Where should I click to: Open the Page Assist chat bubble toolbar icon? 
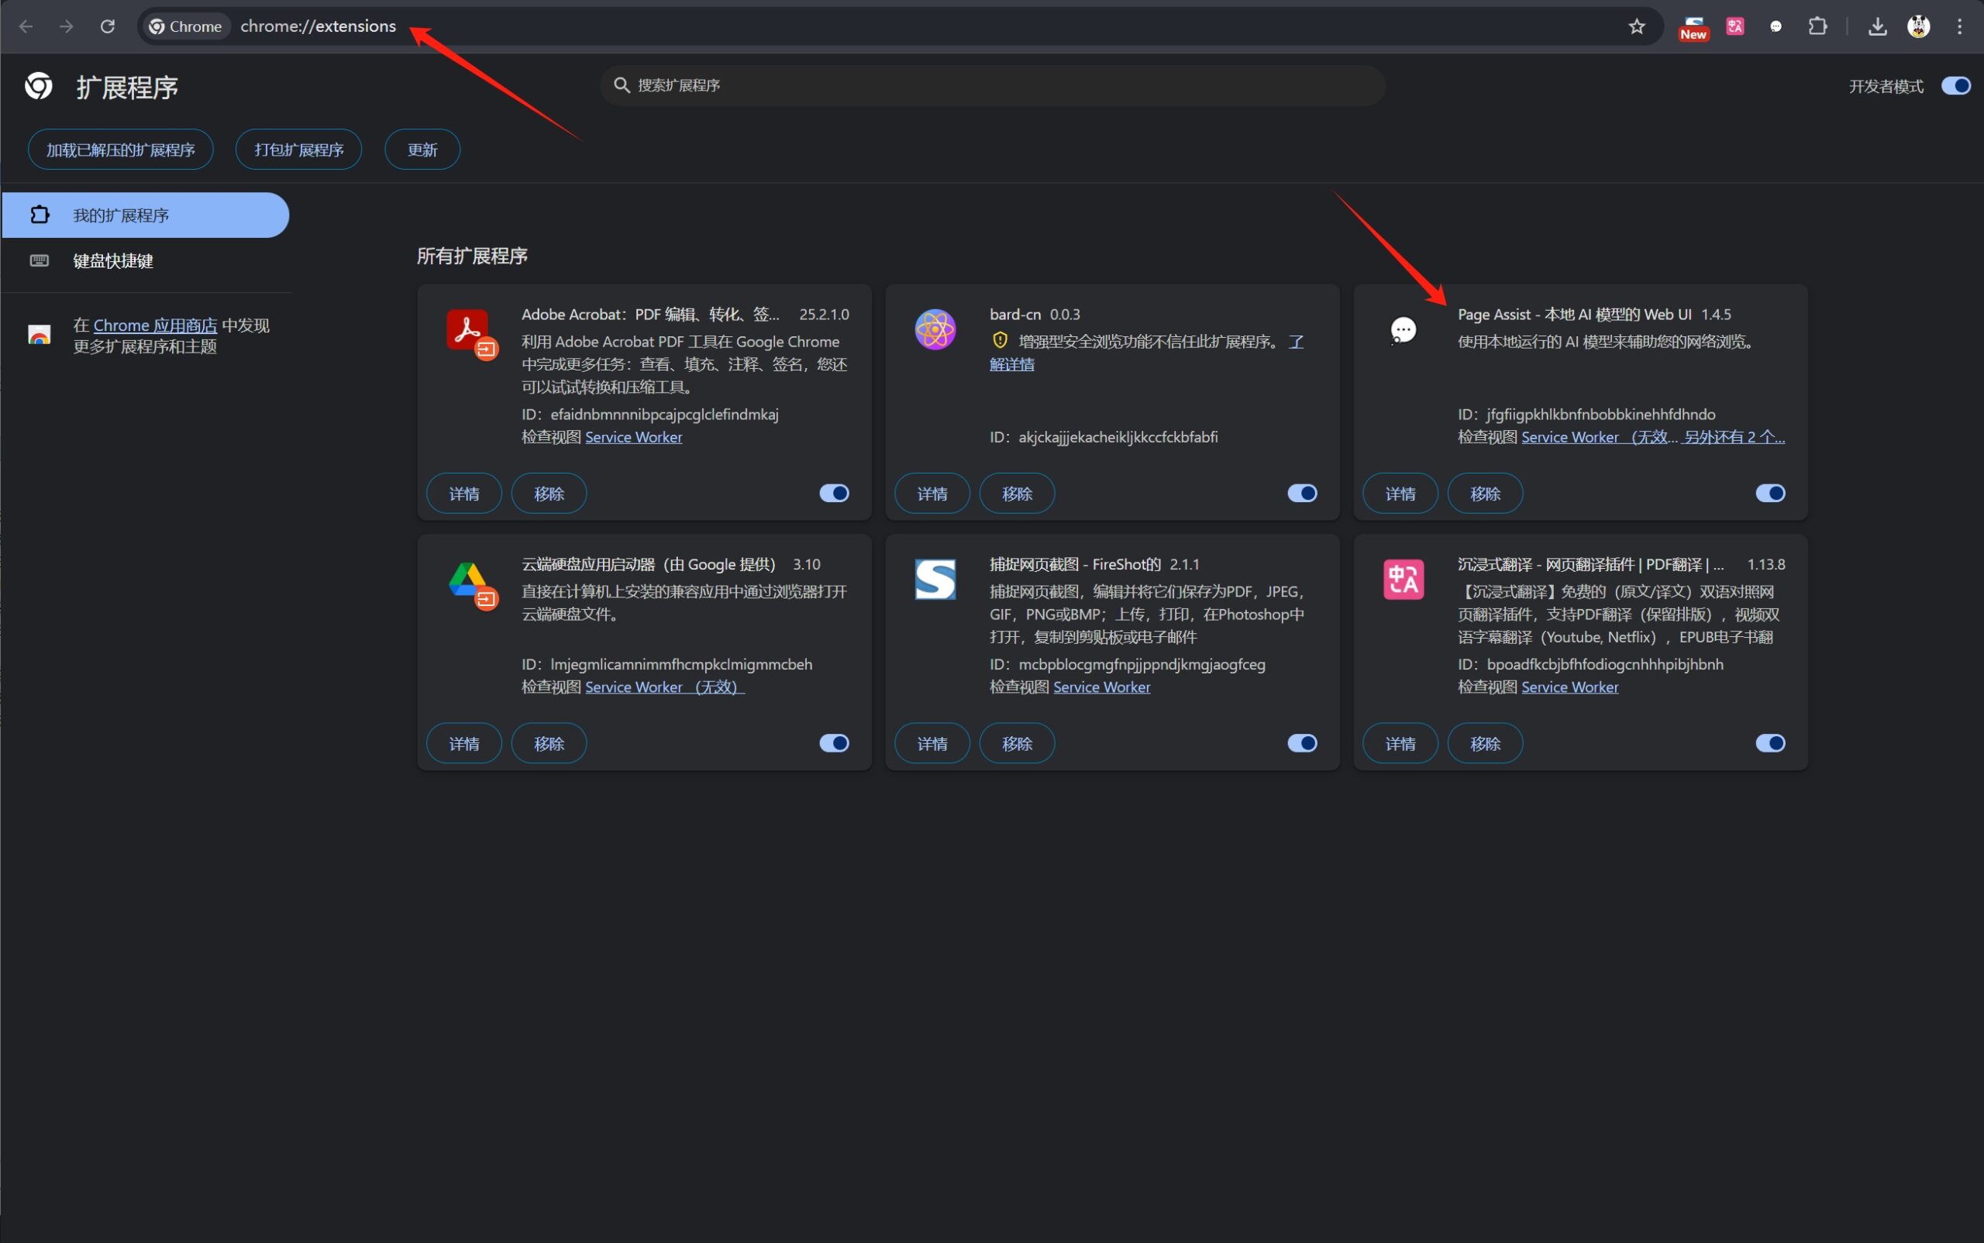[1776, 26]
